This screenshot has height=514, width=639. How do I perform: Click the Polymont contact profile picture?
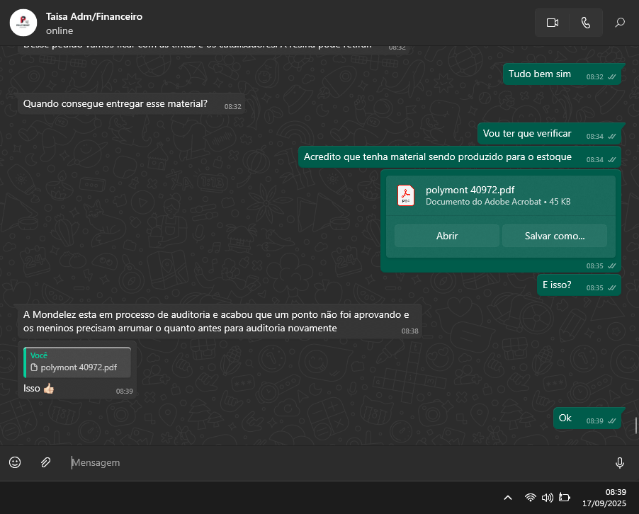pos(23,23)
